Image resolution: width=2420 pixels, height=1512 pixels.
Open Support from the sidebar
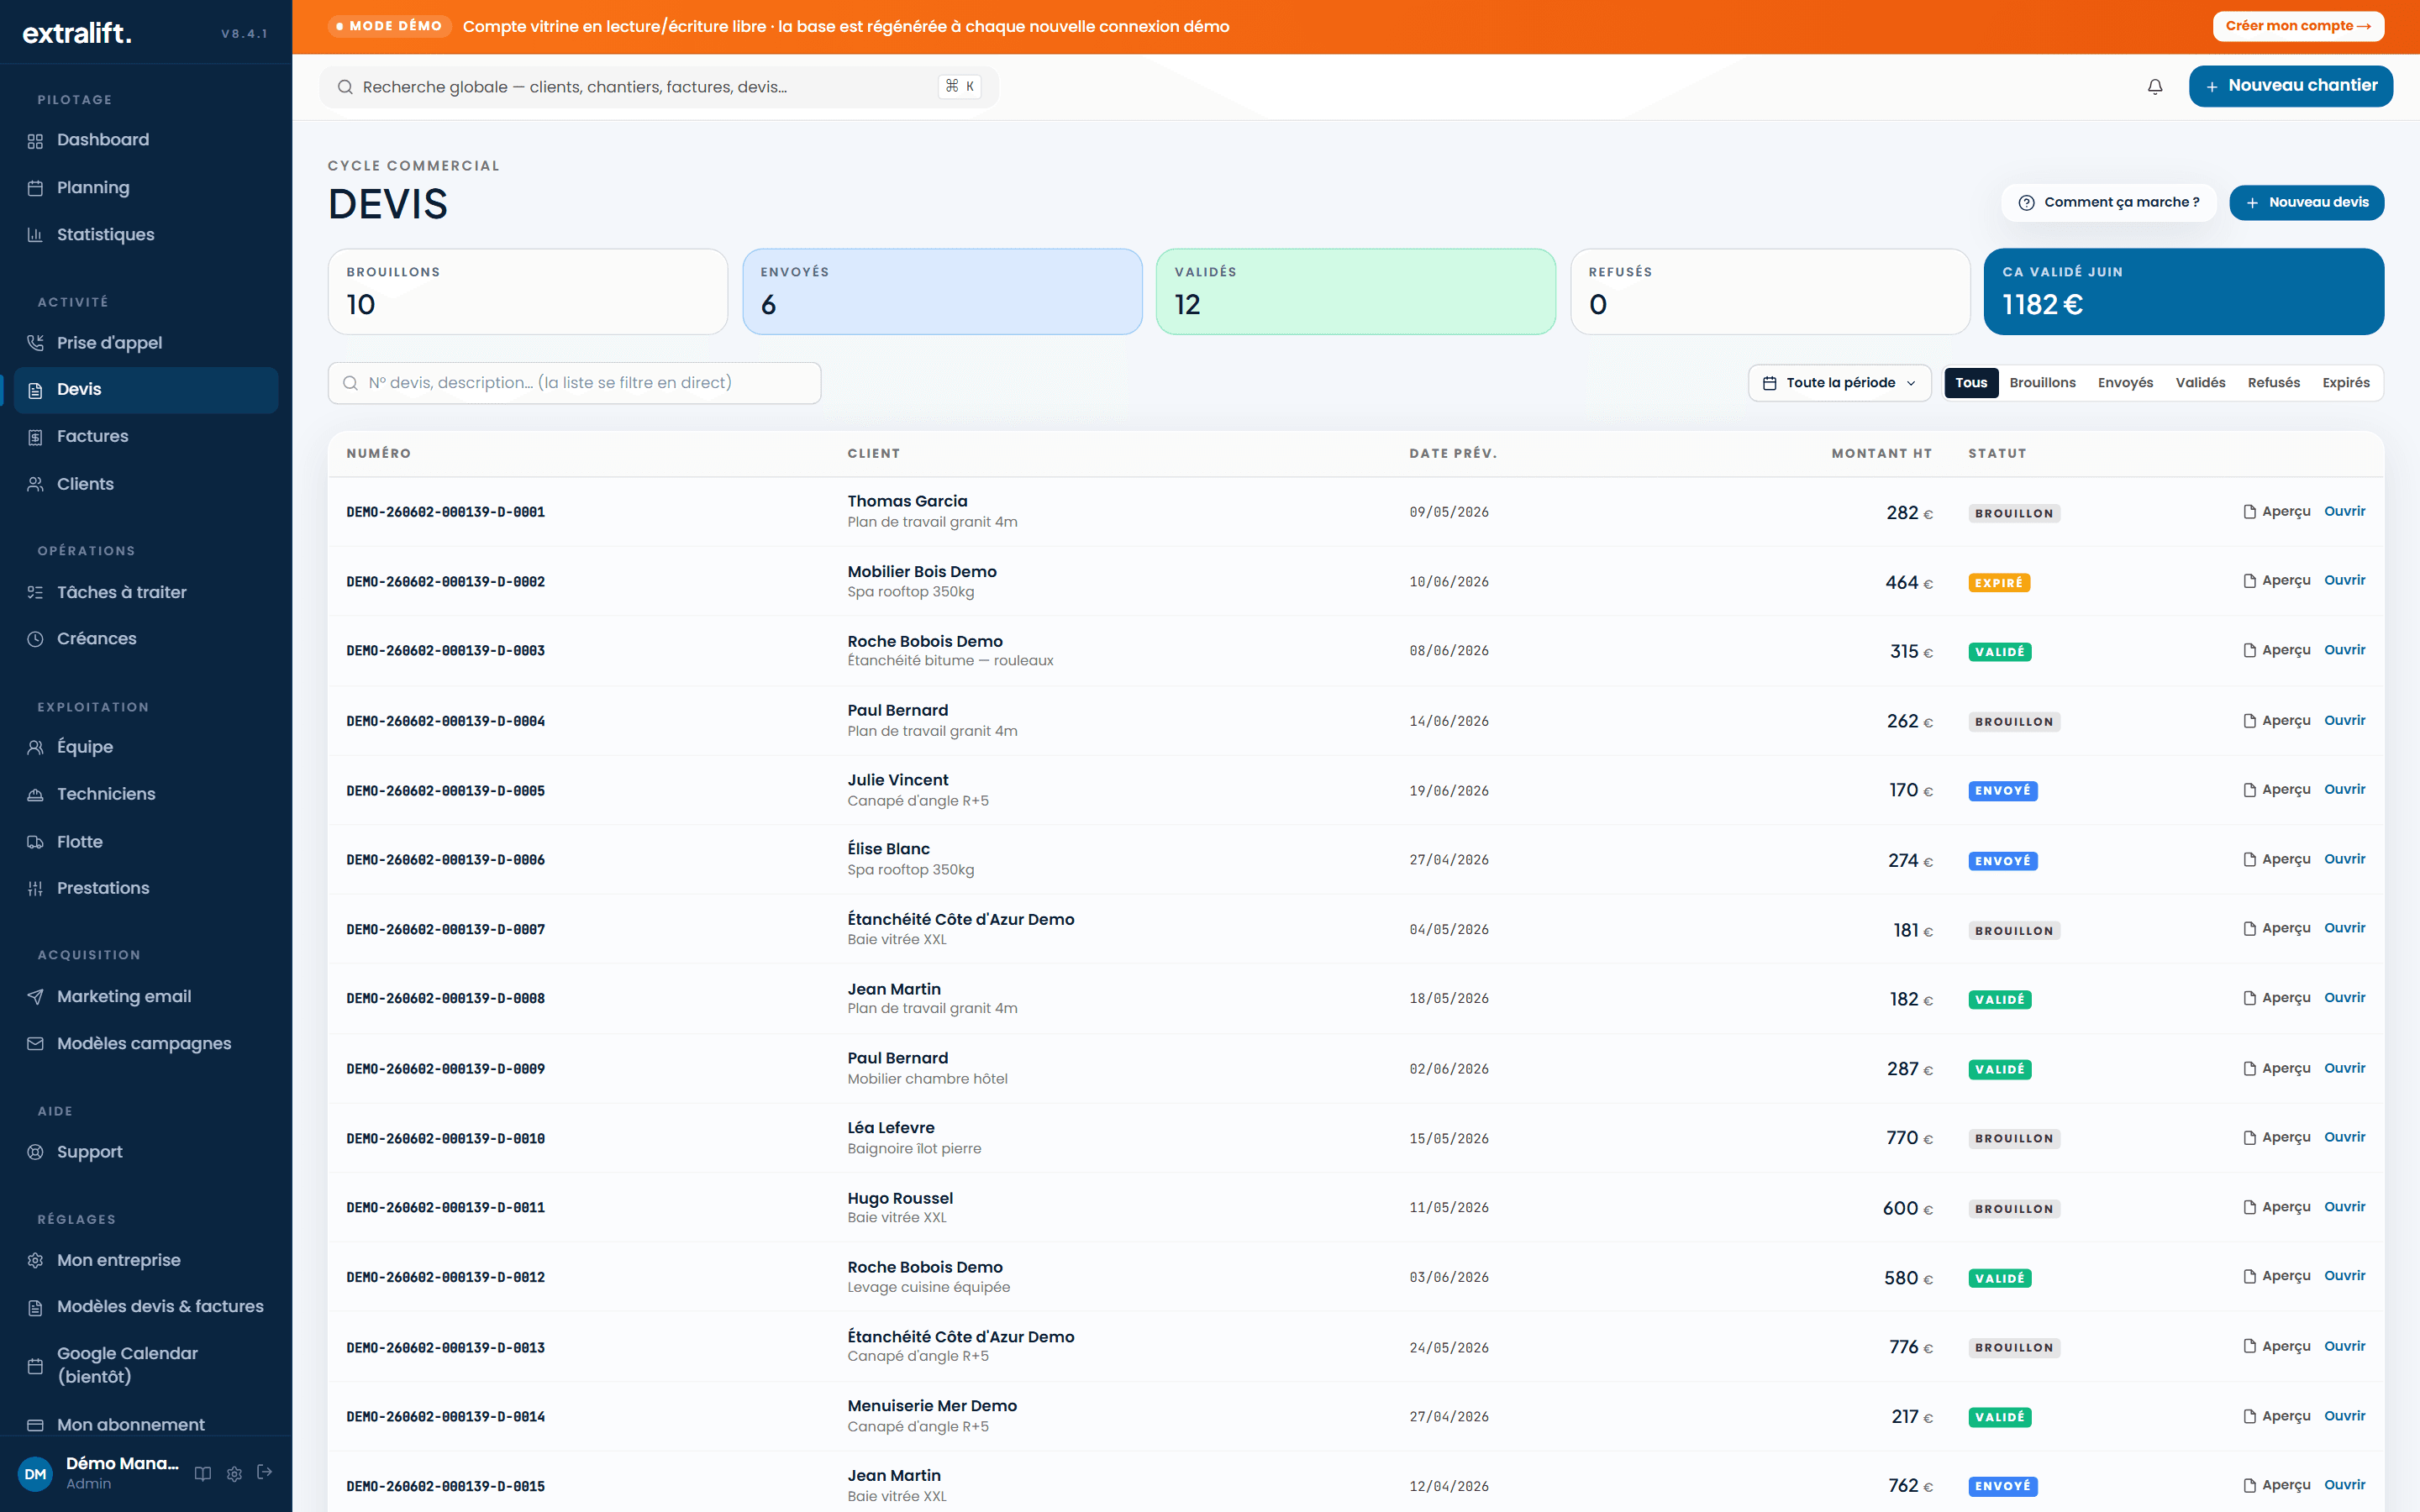click(x=146, y=1152)
